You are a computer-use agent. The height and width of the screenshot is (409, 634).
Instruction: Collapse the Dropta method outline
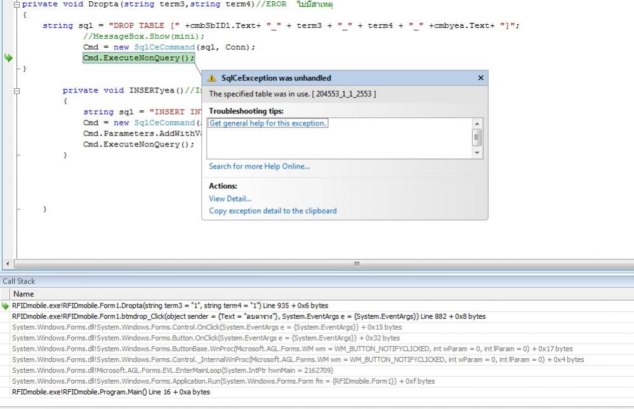tap(17, 5)
